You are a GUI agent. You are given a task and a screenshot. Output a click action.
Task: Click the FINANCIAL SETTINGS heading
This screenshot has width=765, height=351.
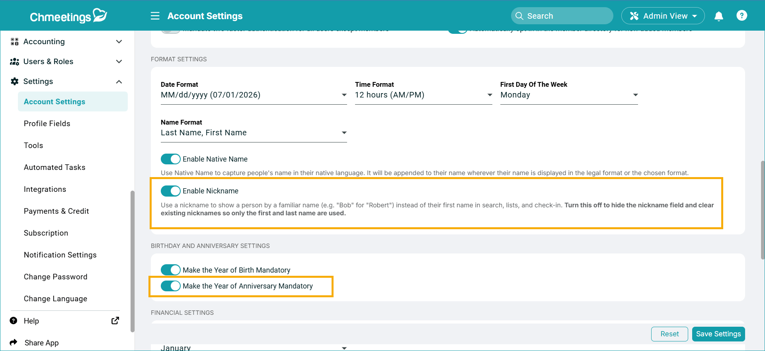click(x=182, y=313)
